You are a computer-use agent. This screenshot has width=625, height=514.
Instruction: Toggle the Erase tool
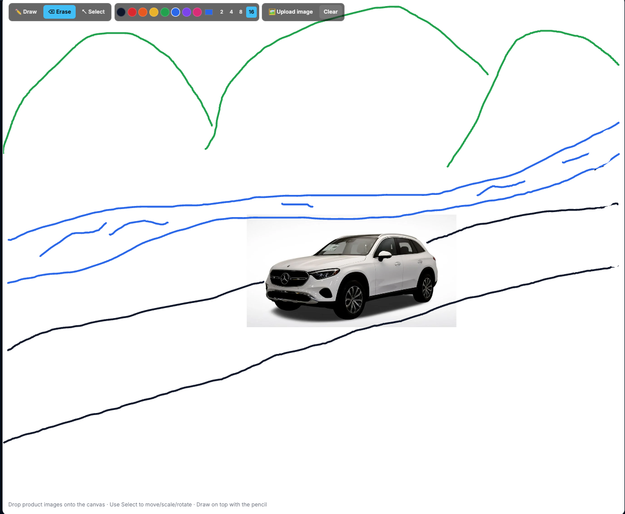[x=60, y=12]
